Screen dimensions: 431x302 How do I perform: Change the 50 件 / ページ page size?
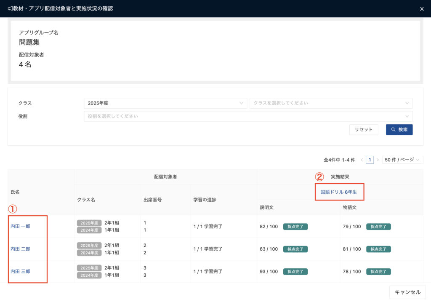402,160
